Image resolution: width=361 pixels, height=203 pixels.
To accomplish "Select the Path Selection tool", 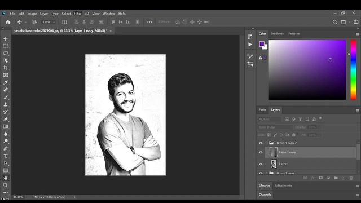I will coord(6,163).
